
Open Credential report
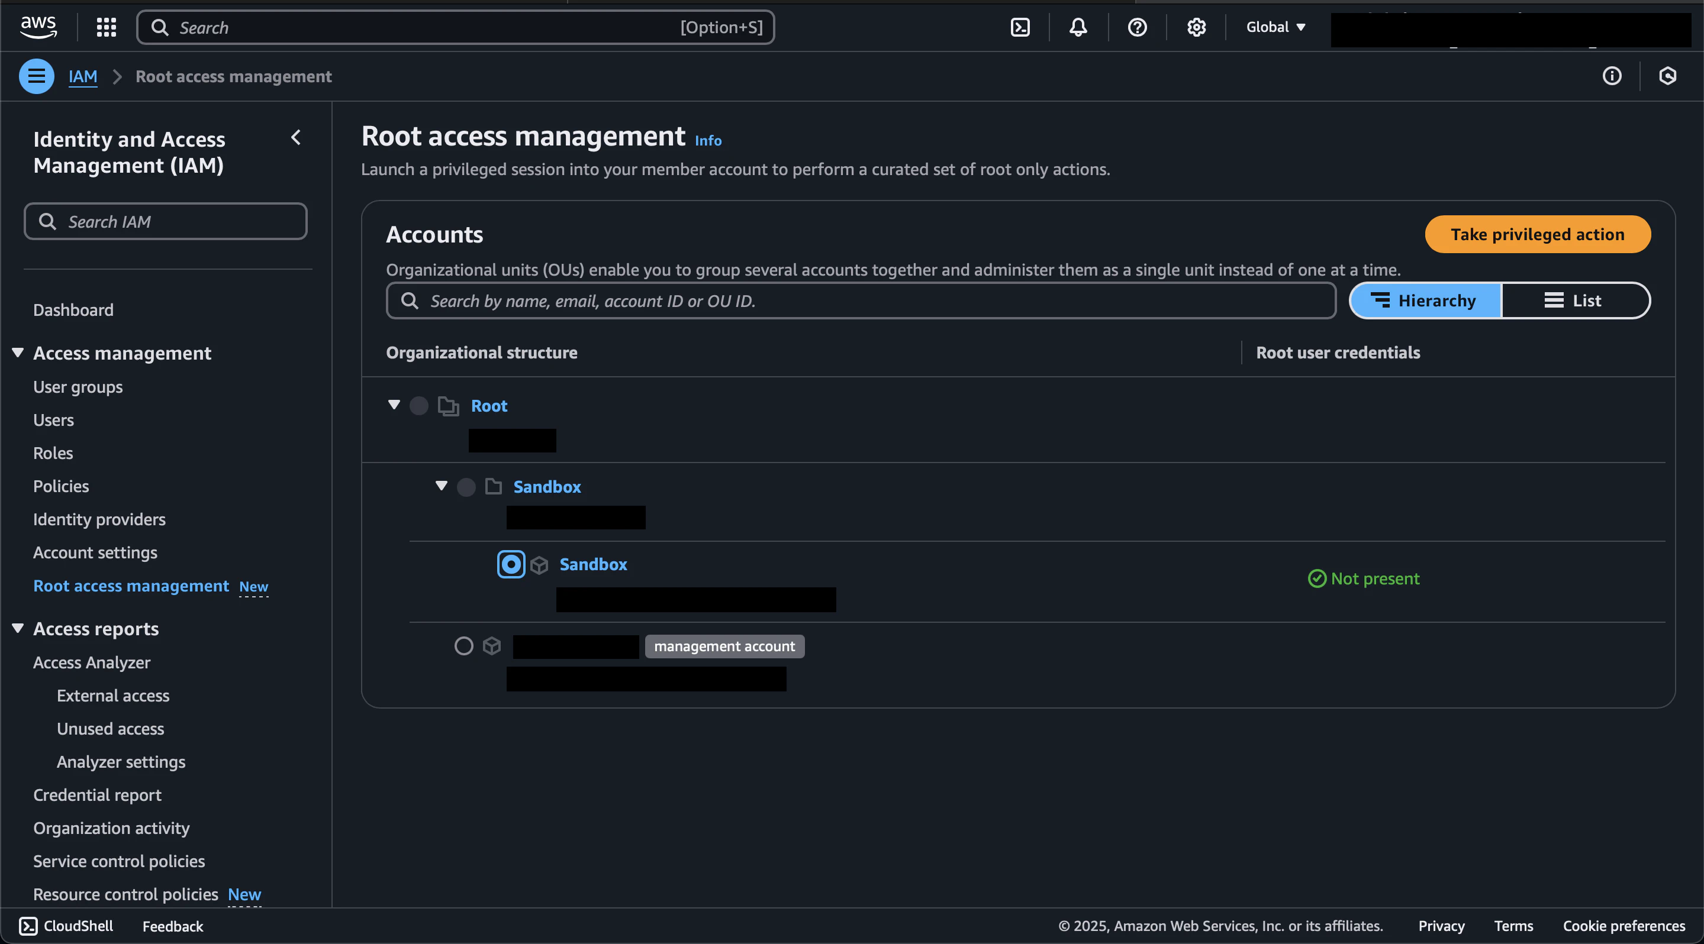97,794
